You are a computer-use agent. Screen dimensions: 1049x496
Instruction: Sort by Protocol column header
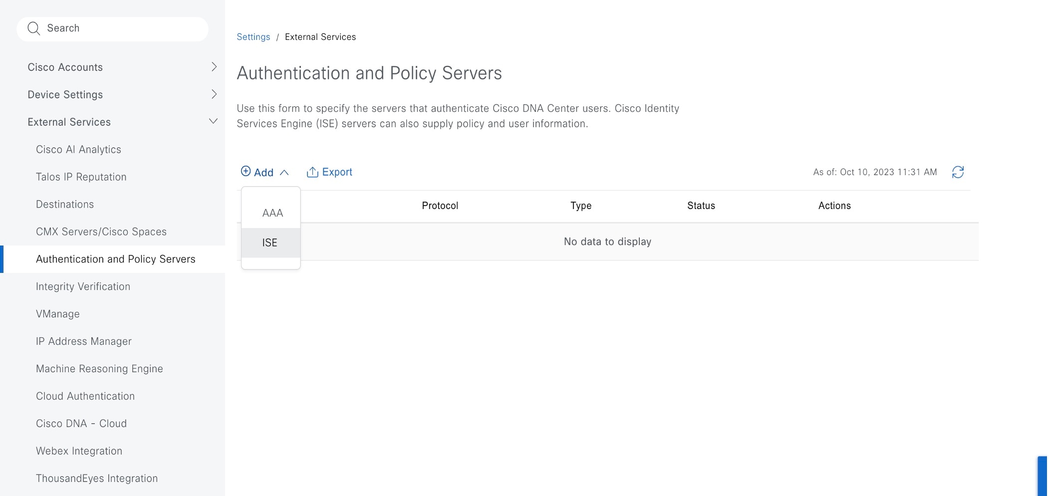440,206
